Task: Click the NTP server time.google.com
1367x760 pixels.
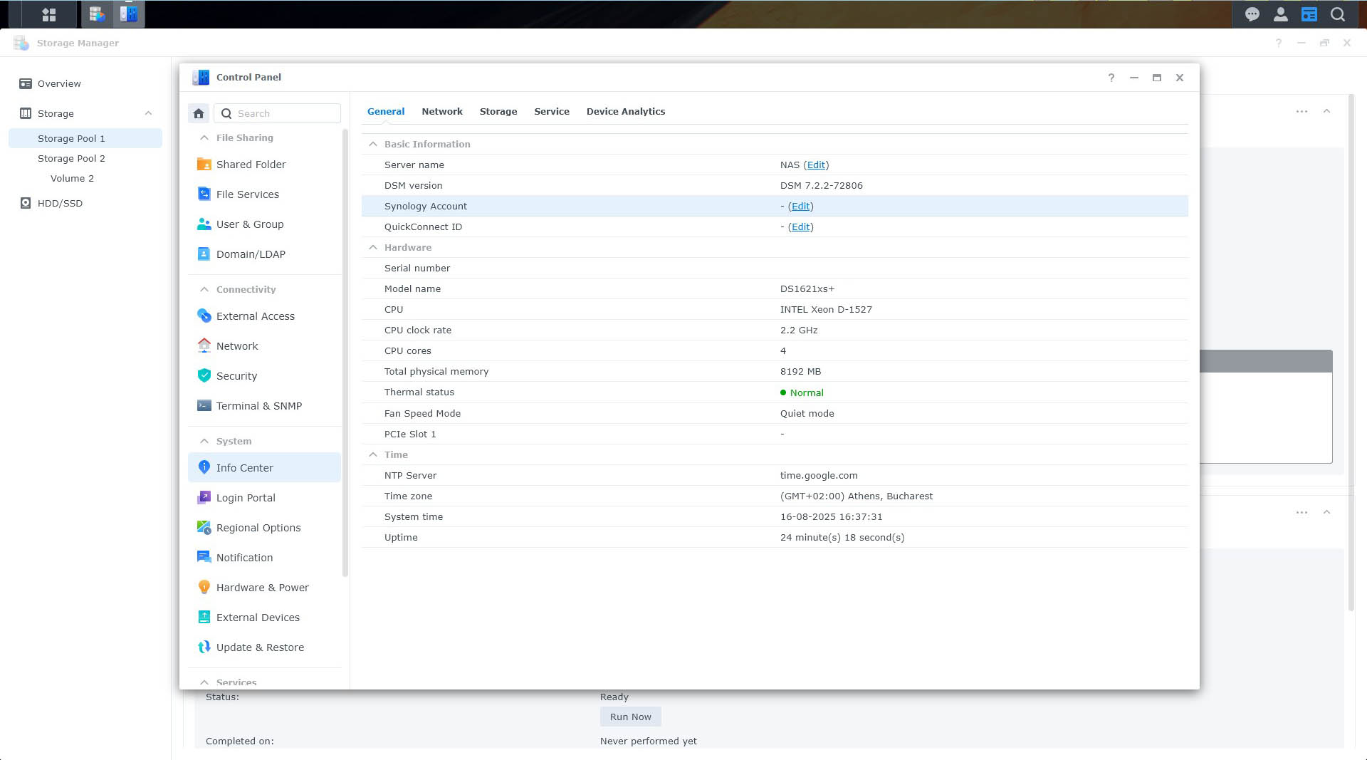Action: 819,476
